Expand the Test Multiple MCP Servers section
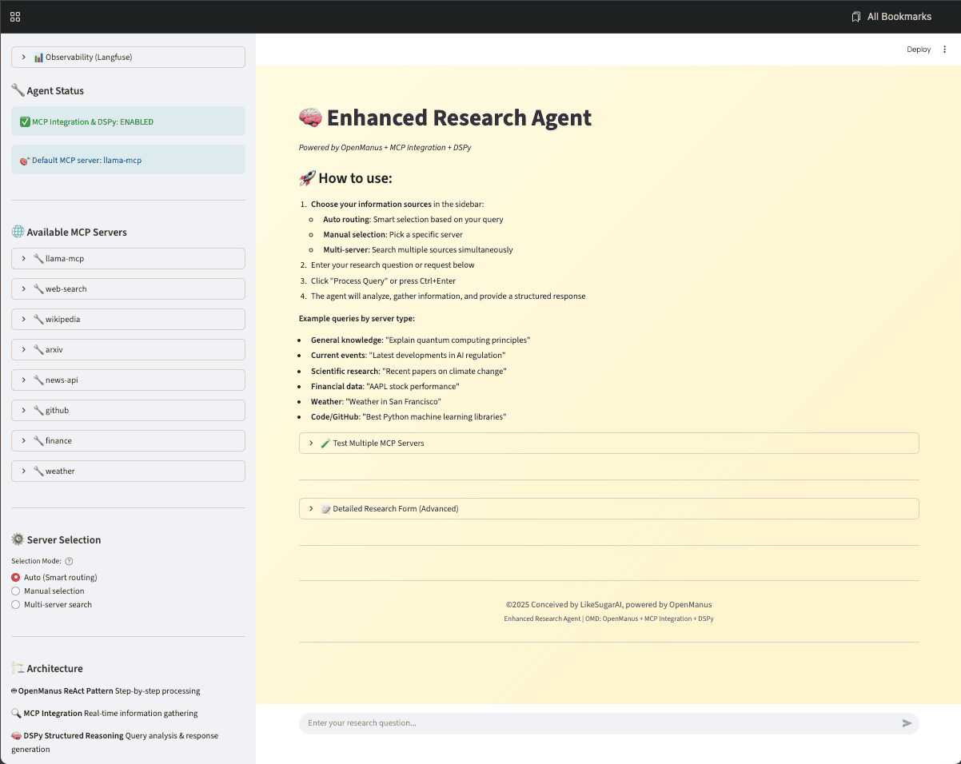This screenshot has height=764, width=961. point(608,443)
